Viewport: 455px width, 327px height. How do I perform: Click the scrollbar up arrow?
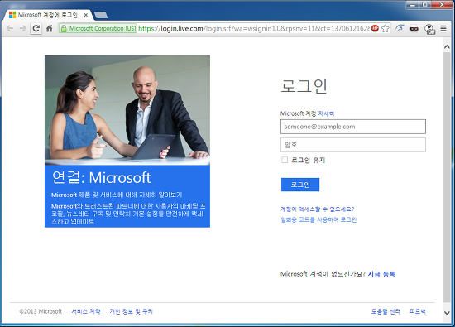coord(447,46)
